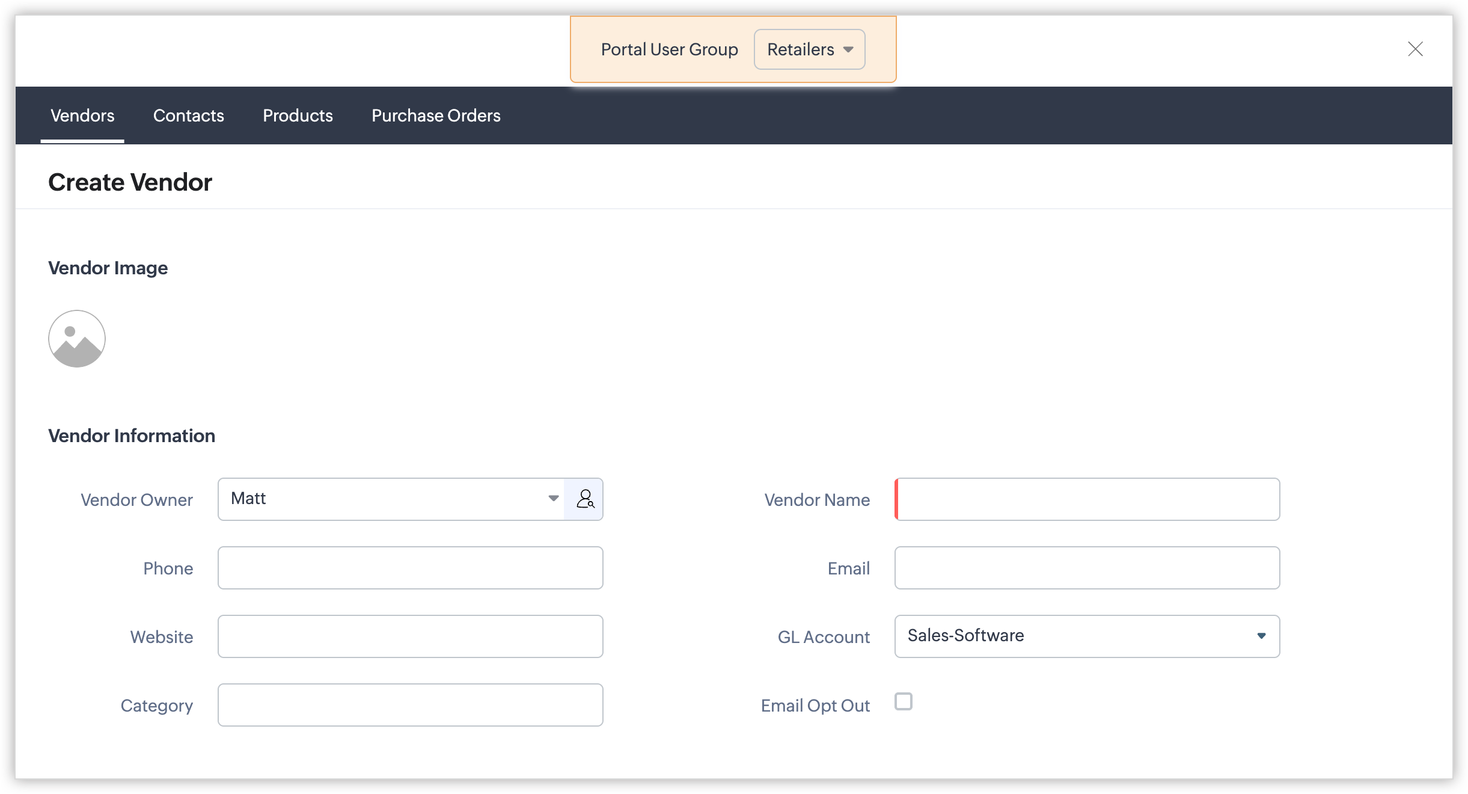
Task: Click the Email Opt Out label
Action: pyautogui.click(x=815, y=706)
